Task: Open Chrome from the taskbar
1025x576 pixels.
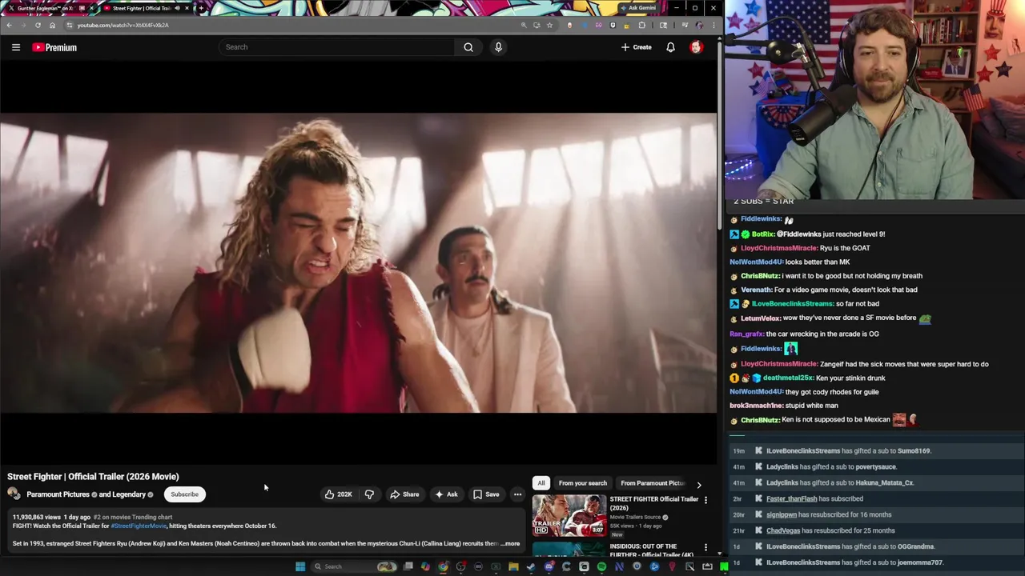Action: (444, 566)
